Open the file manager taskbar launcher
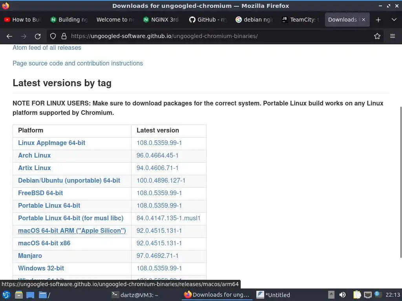Screen dimensions: 402x301 click(x=19, y=295)
